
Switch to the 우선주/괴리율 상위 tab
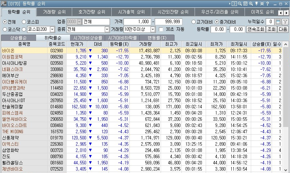pos(220,12)
